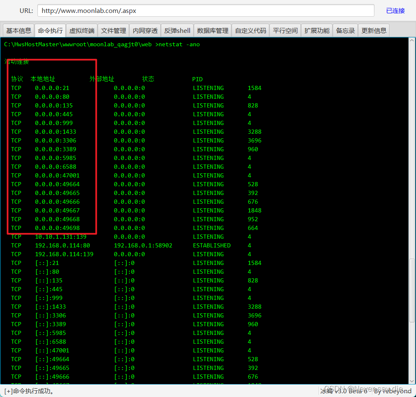Image resolution: width=416 pixels, height=397 pixels.
Task: Click IPv6 address [::]:21
Action: (x=47, y=263)
